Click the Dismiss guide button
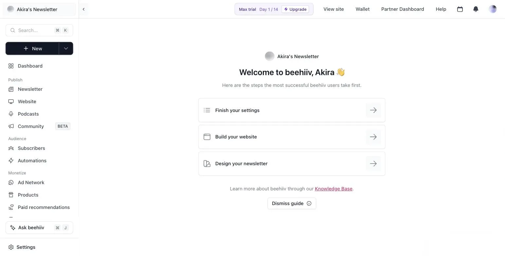 coord(292,203)
